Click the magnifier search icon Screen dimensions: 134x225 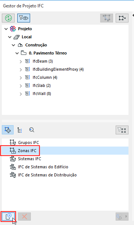tap(32, 130)
